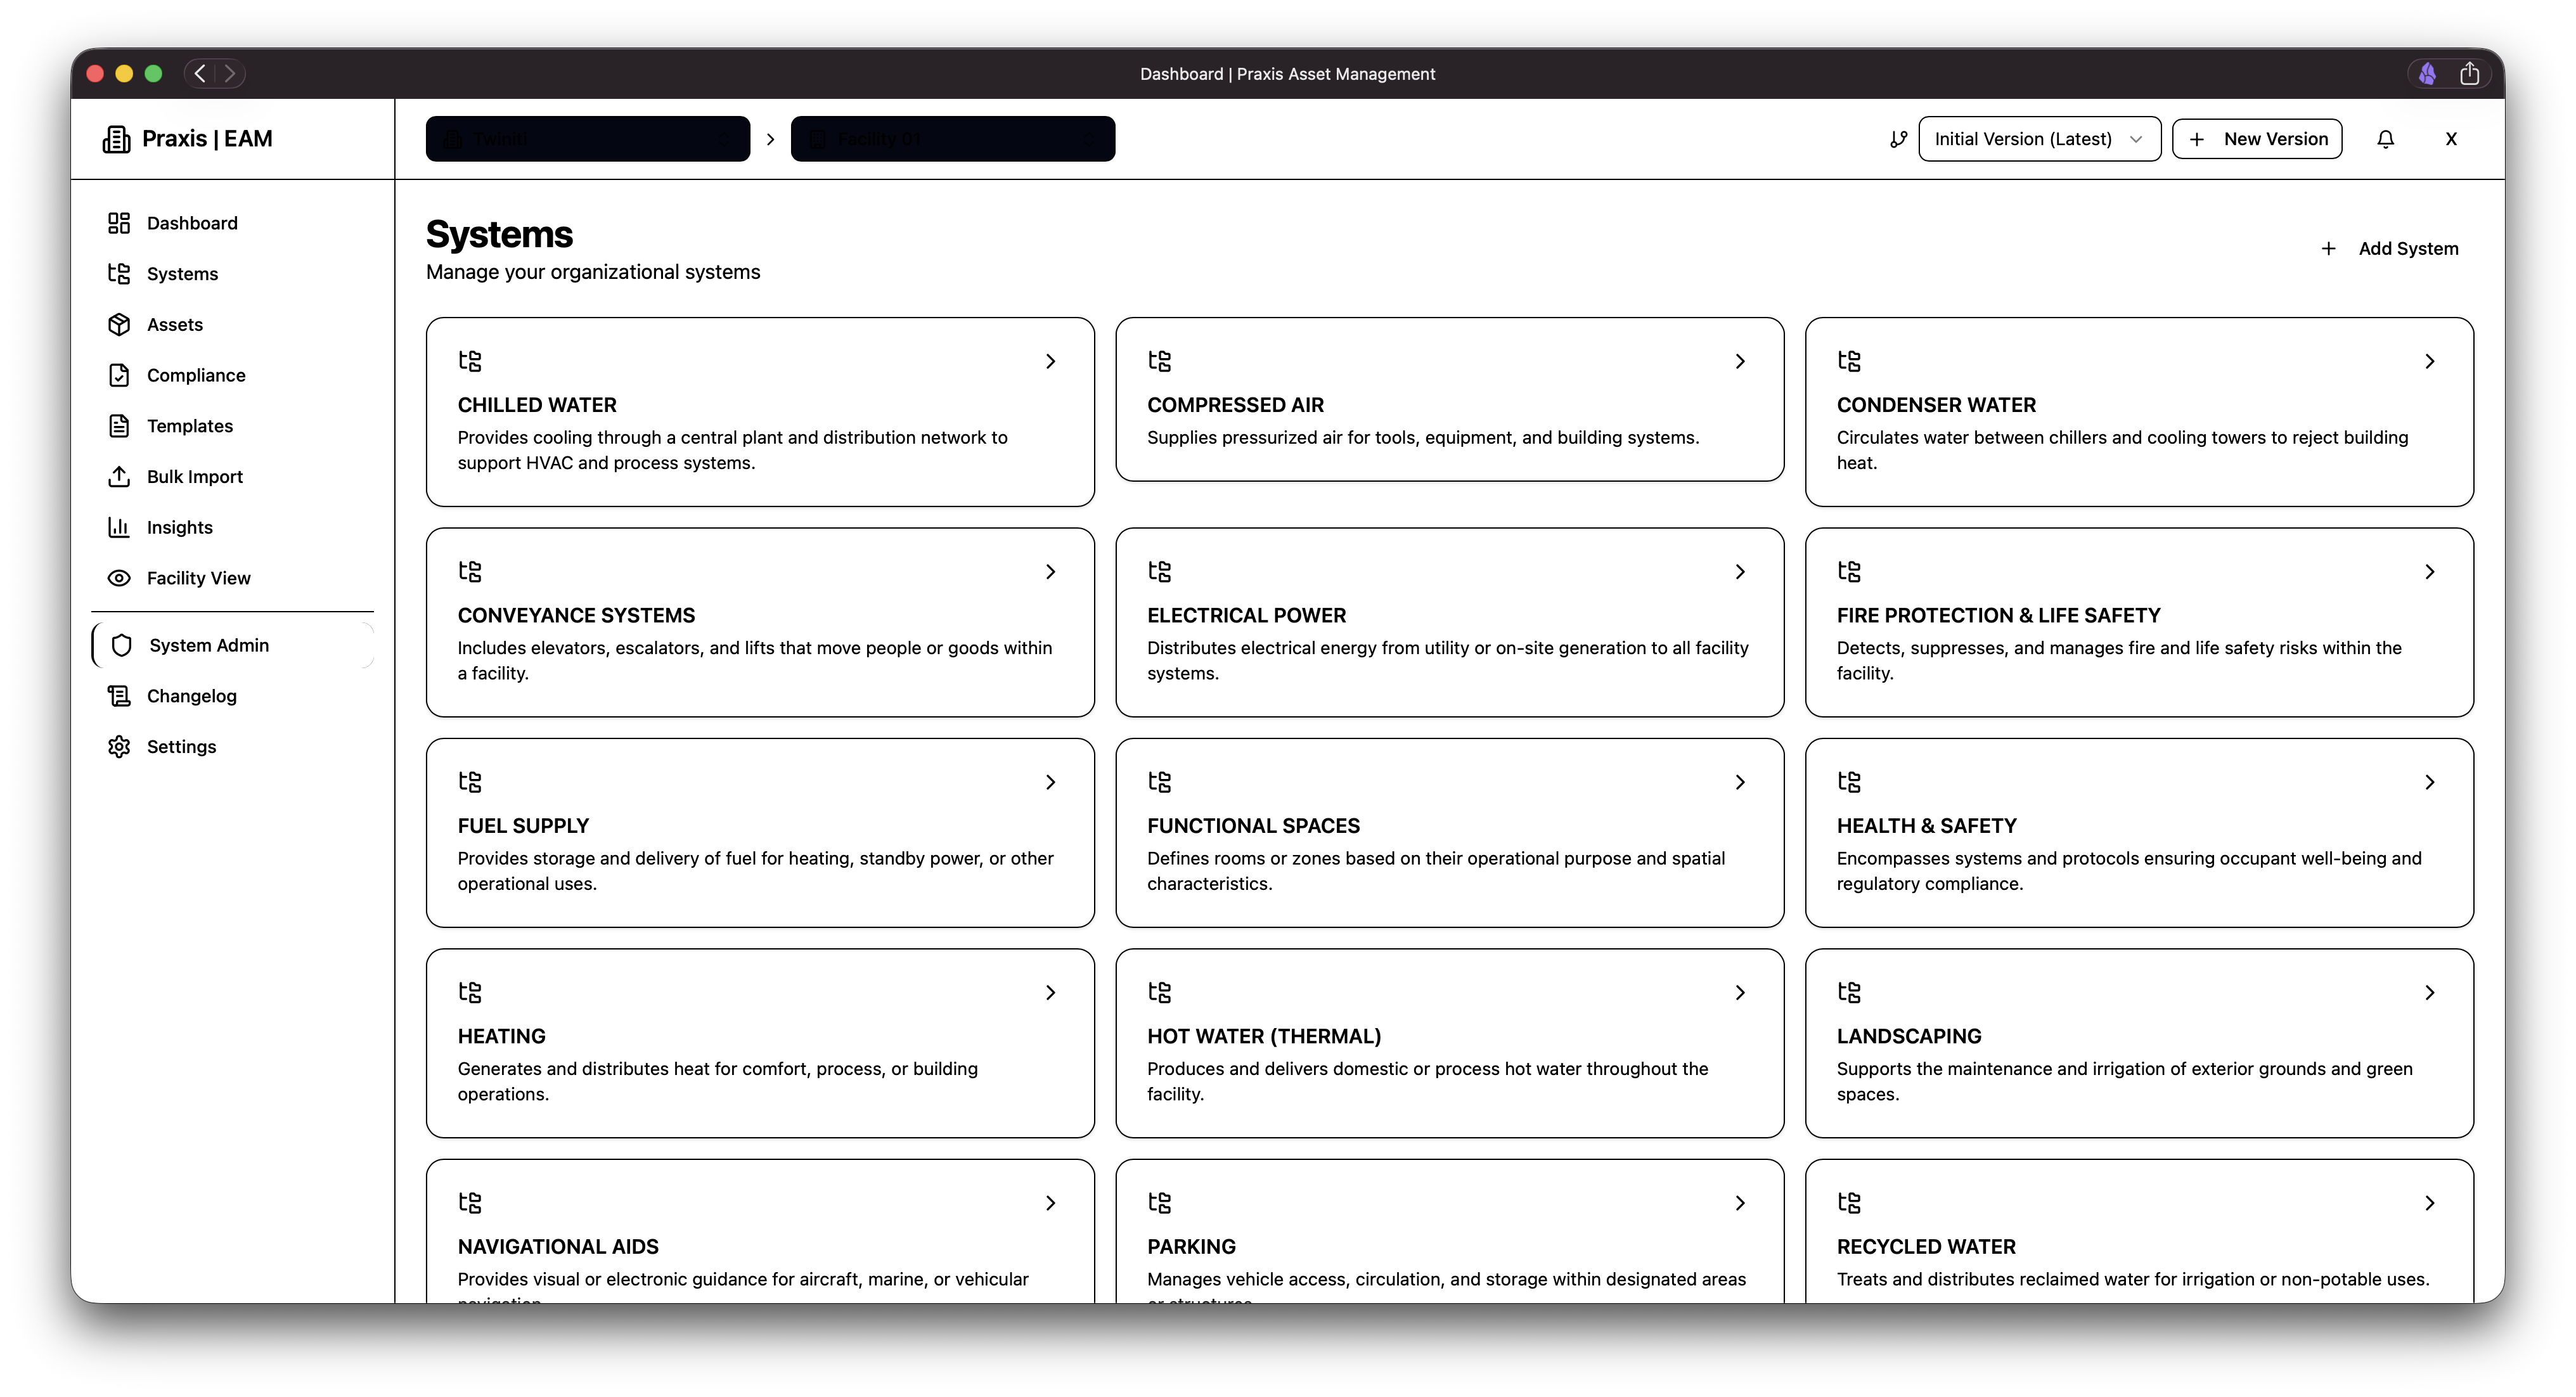Click the notification bell icon
The width and height of the screenshot is (2576, 1397).
tap(2385, 139)
